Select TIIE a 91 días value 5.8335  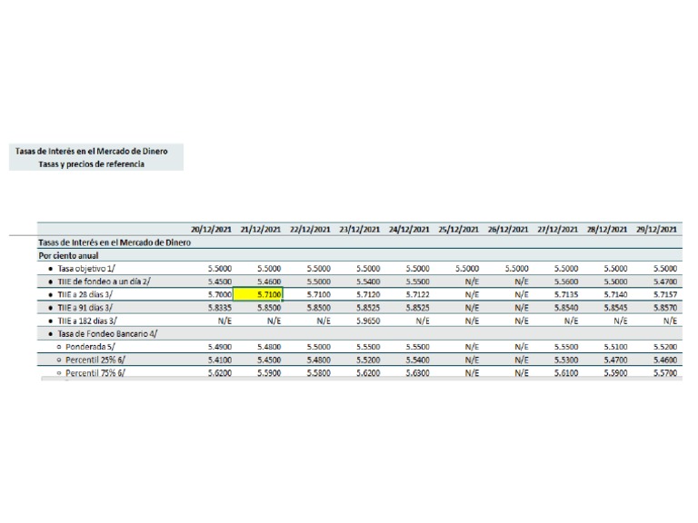220,308
